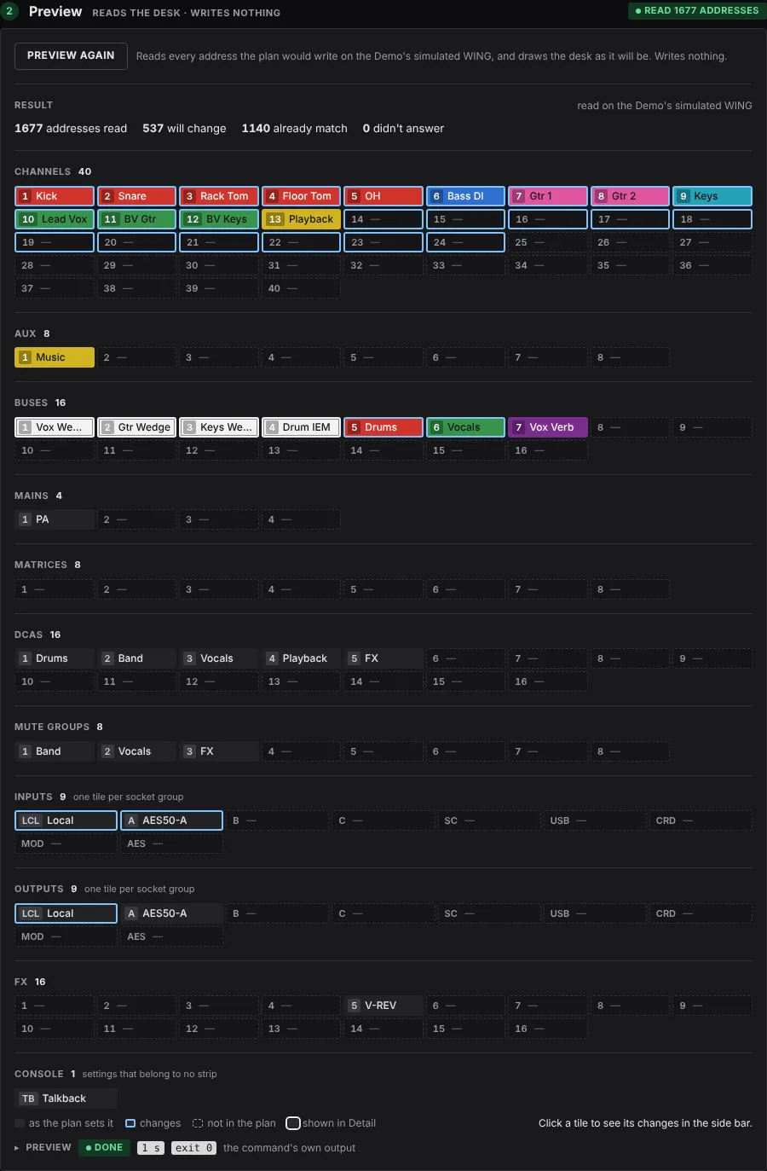Screen dimensions: 767x1171
Task: Select the Rack Tom channel tile
Action: (x=219, y=196)
